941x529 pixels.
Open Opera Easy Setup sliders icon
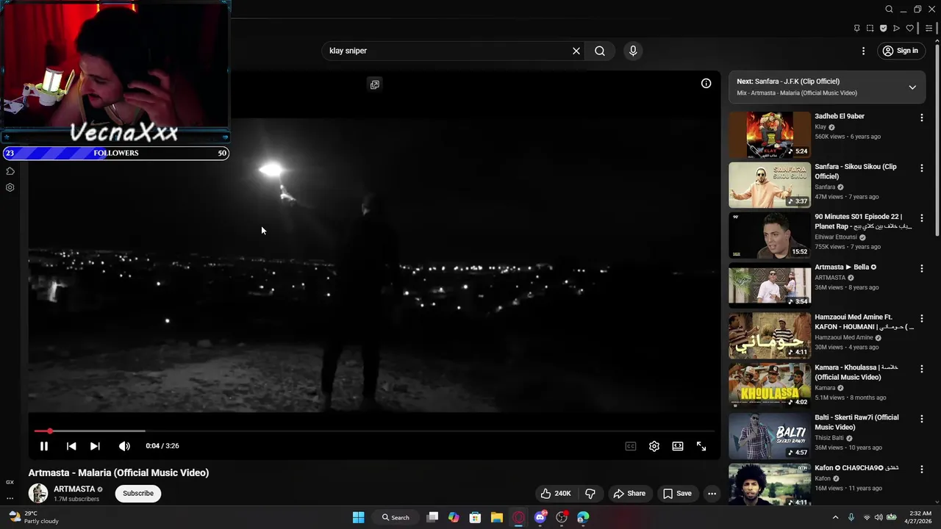tap(929, 29)
